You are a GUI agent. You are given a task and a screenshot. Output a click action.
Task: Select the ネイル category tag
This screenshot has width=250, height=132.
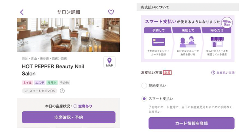(27, 83)
